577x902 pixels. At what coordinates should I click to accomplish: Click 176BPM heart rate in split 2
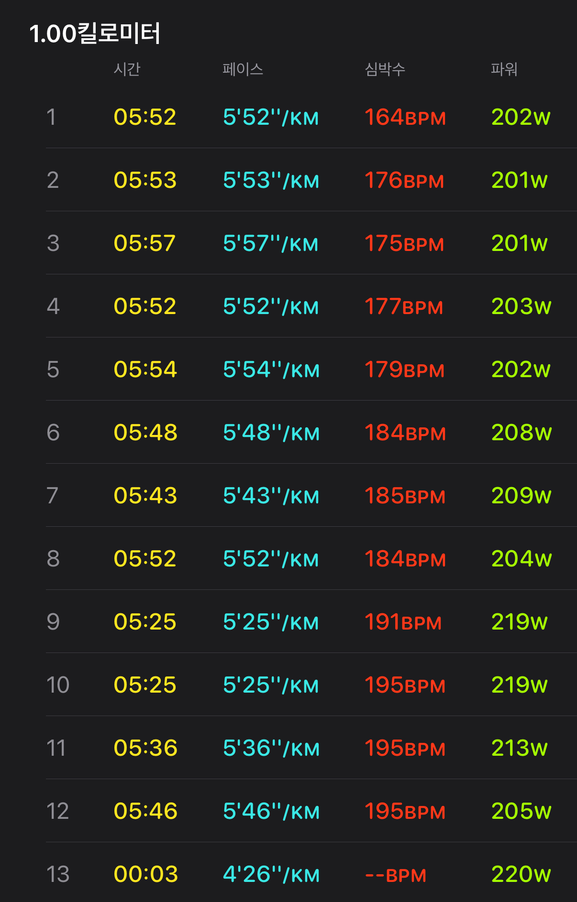[404, 180]
